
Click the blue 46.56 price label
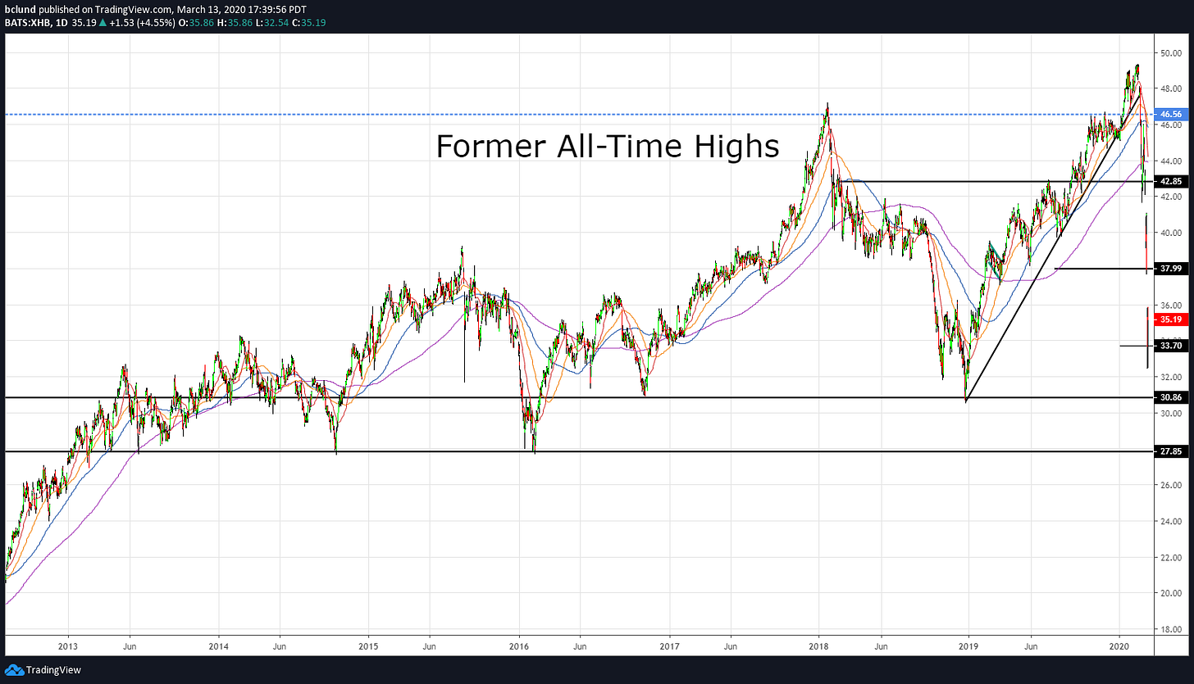[1168, 115]
